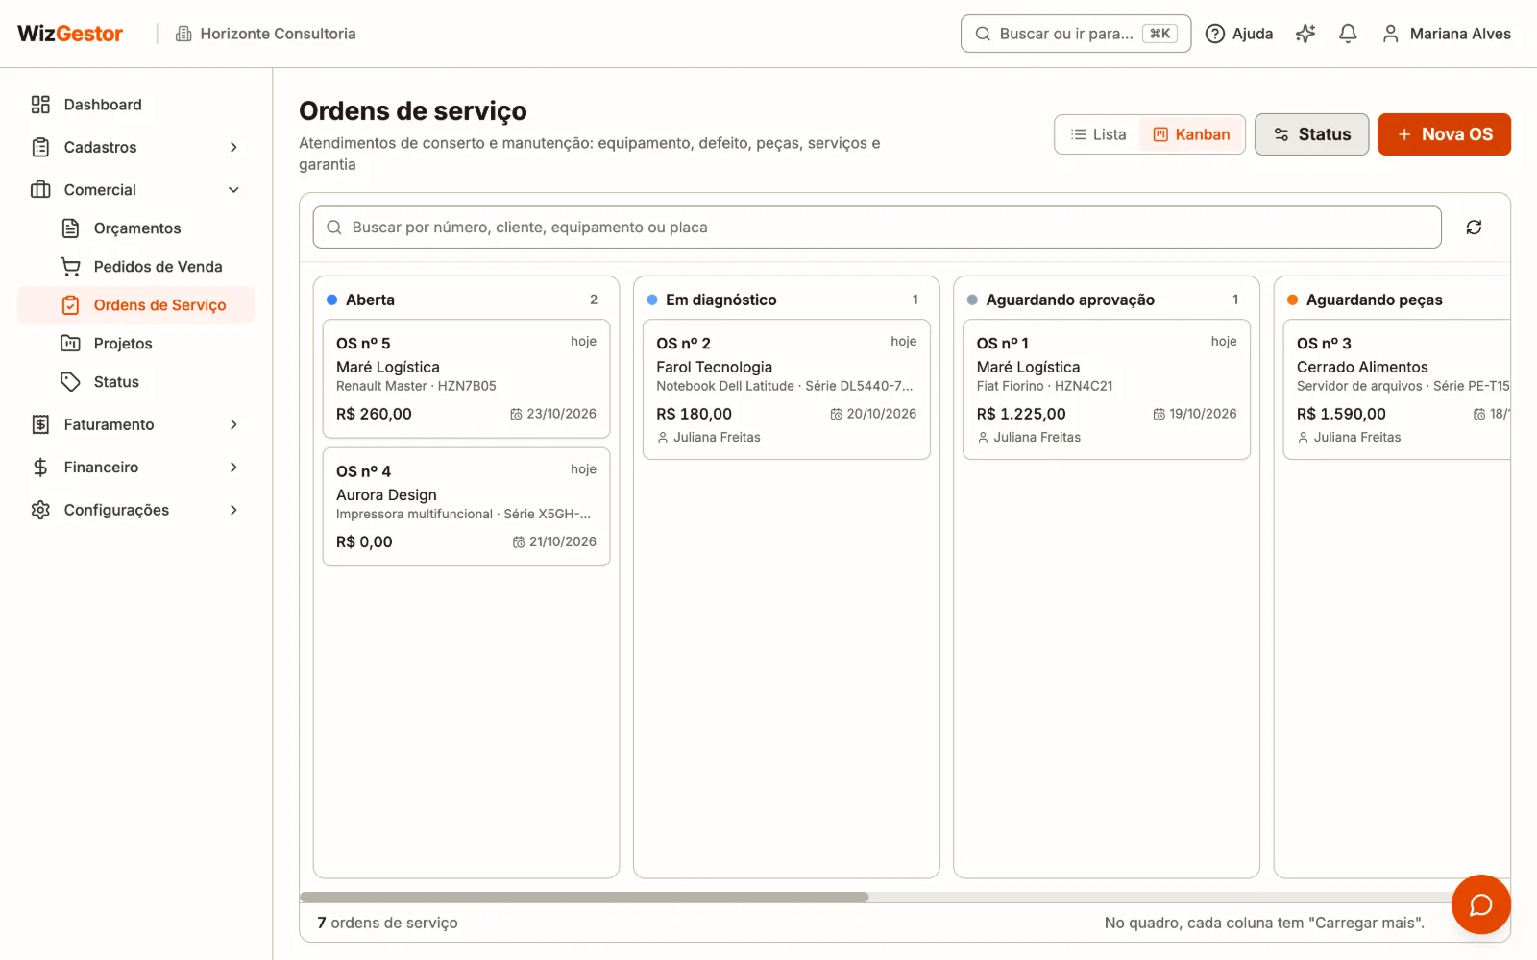Screen dimensions: 1537x960
Task: Click the AI sparkle icon in header
Action: [1305, 34]
